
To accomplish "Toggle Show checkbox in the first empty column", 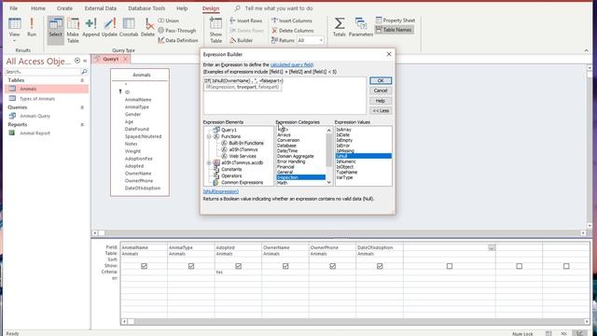I will [450, 266].
